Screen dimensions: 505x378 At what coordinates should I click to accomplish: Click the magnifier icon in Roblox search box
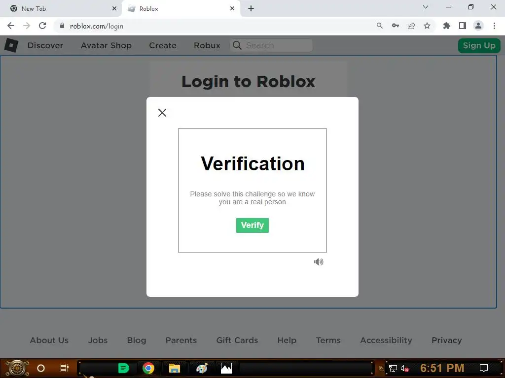[x=237, y=45]
